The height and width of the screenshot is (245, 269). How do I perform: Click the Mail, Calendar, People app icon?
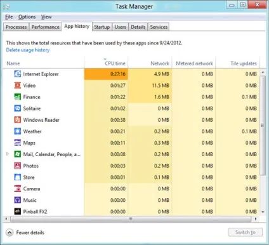(18, 154)
